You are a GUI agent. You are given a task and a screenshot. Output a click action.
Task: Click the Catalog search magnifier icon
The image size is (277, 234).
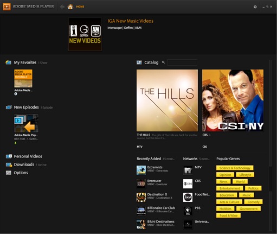[x=163, y=62]
